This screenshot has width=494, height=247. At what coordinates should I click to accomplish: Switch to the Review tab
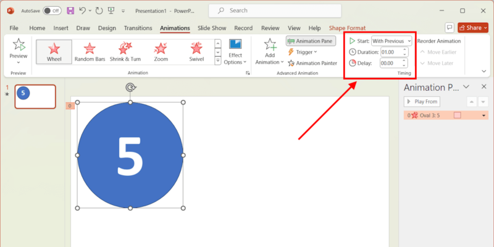[x=270, y=28]
